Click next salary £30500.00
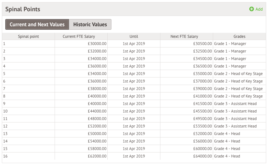The image size is (269, 165). click(x=203, y=44)
